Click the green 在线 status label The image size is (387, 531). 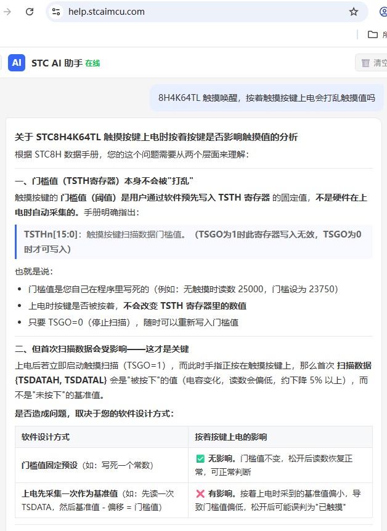92,63
